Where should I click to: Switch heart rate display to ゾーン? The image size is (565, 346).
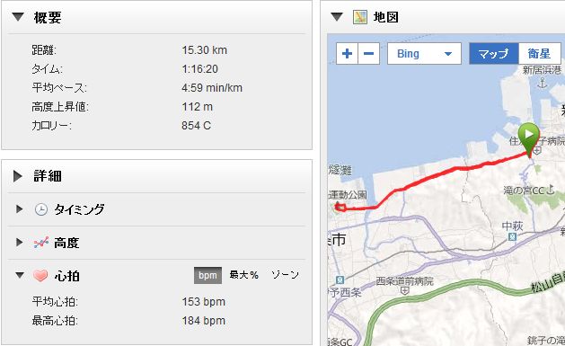285,275
